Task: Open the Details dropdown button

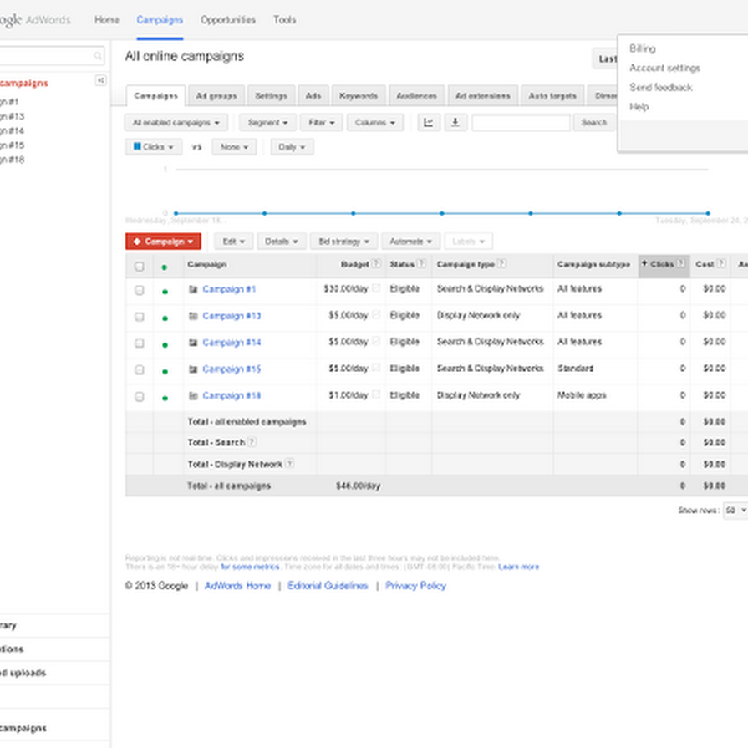Action: click(x=282, y=242)
